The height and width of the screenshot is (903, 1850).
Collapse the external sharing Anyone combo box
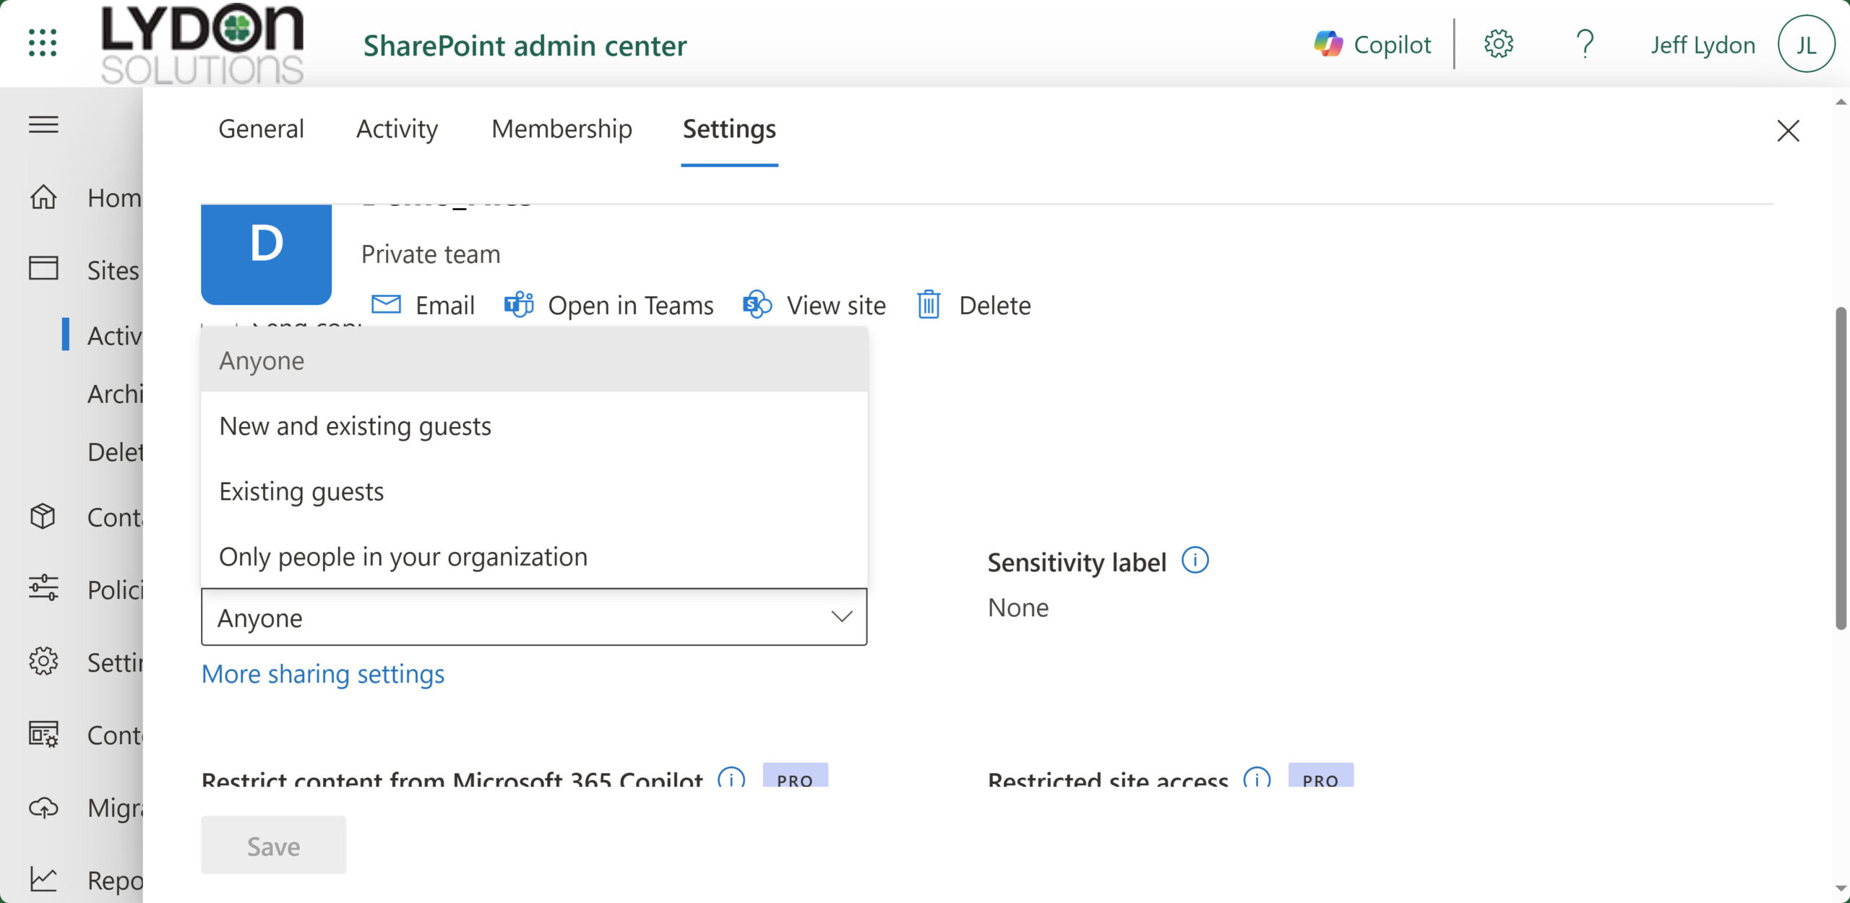click(534, 617)
